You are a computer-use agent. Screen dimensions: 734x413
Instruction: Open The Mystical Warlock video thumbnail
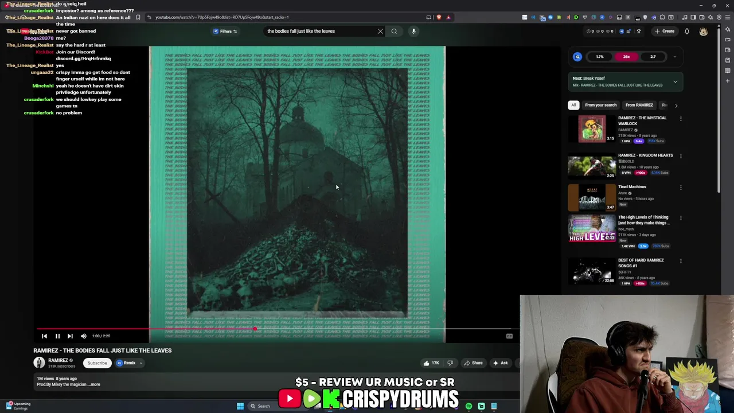[592, 128]
